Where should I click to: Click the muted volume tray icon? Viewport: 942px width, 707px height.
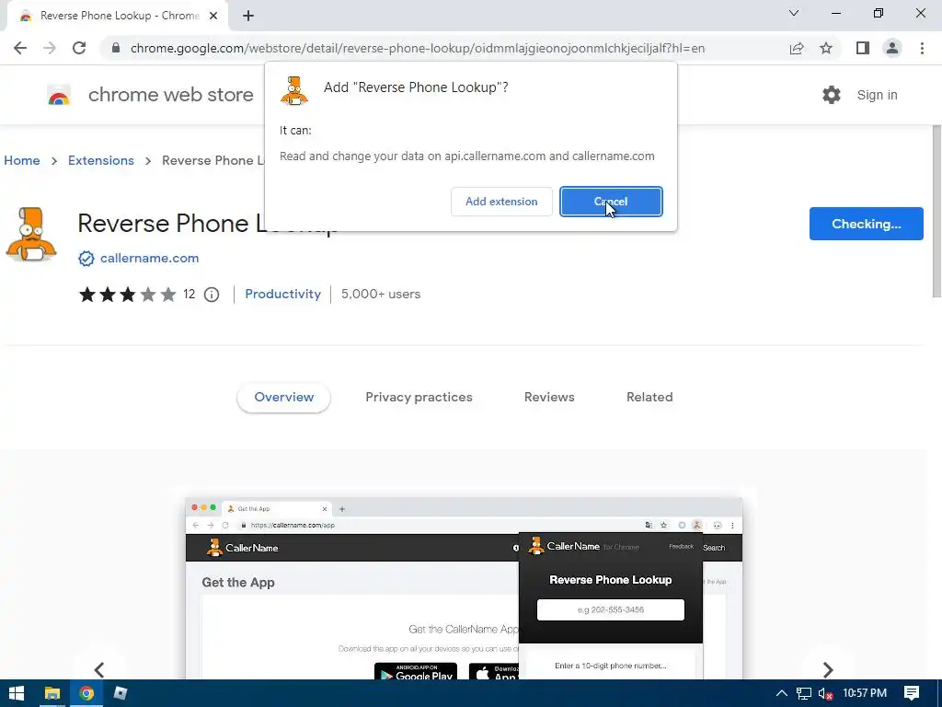tap(825, 693)
